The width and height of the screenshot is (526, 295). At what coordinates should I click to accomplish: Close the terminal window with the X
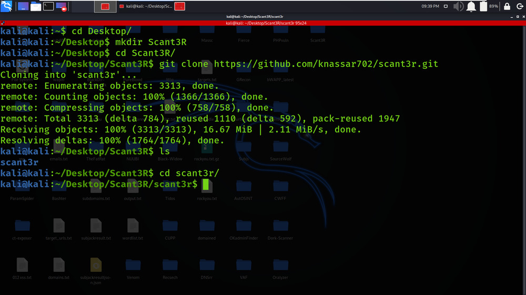coord(524,17)
